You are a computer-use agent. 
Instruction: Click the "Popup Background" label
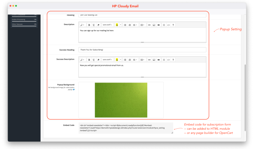(66, 85)
